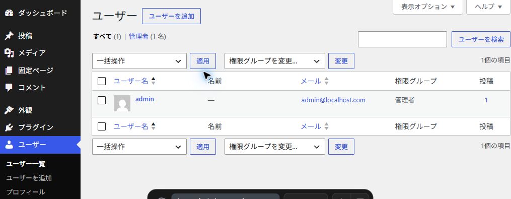Click the top 適用 button

pyautogui.click(x=203, y=61)
